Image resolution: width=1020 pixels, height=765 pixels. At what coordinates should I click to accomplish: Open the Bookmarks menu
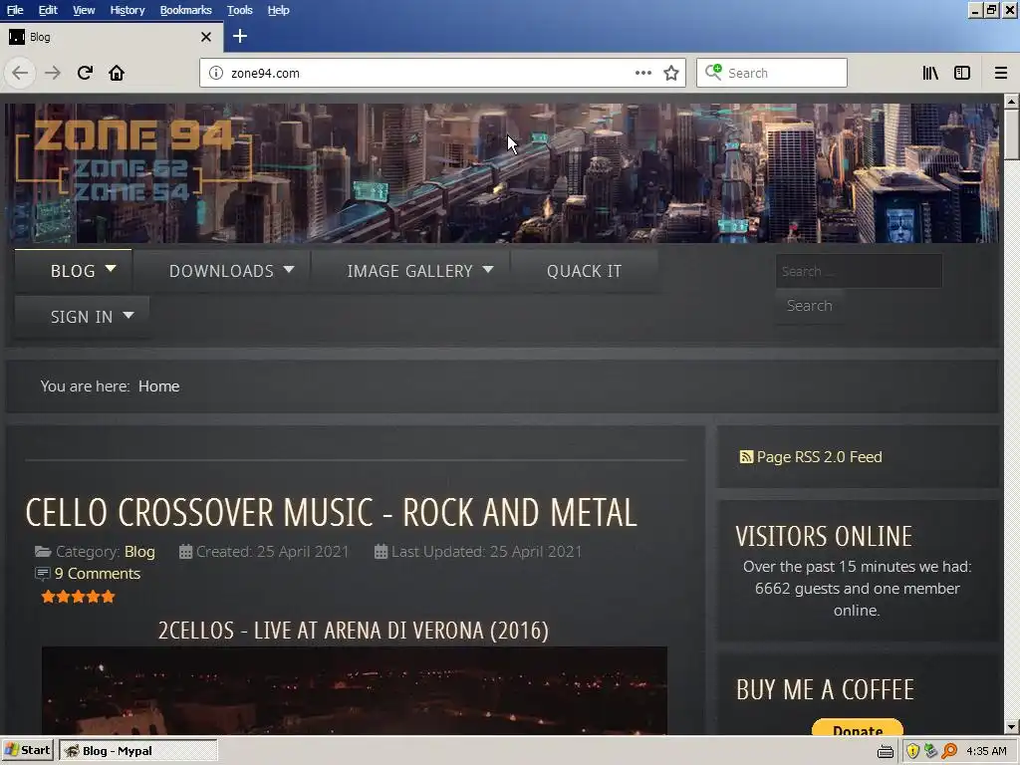tap(186, 10)
